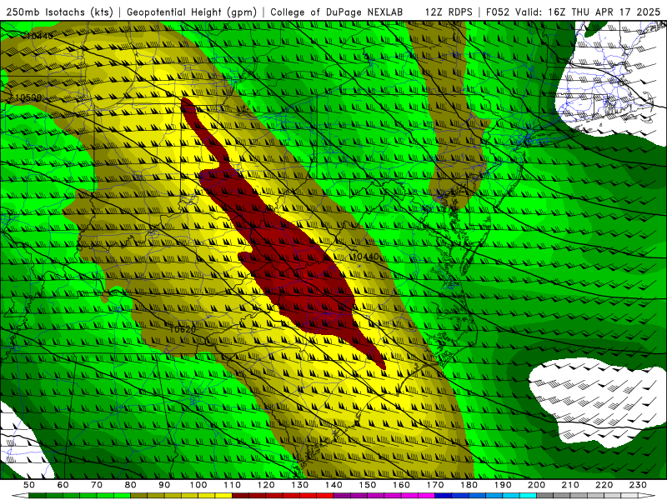This screenshot has height=500, width=667.
Task: Click the '50' value on the color scale
Action: [x=29, y=485]
